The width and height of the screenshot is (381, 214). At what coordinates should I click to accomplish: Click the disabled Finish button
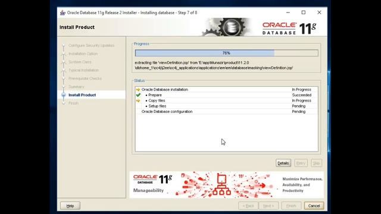tap(291, 206)
